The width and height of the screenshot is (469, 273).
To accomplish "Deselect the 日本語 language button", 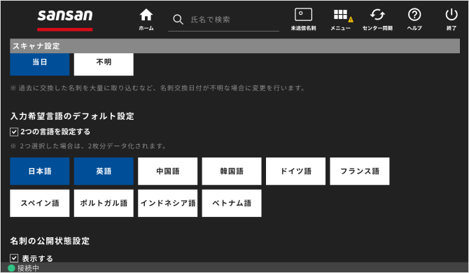I will click(40, 171).
